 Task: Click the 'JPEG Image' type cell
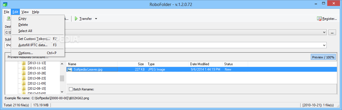(156, 69)
